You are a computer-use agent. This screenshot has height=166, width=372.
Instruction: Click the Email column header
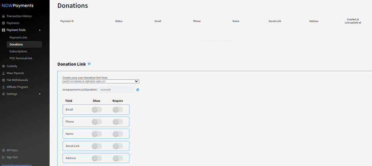(x=158, y=21)
